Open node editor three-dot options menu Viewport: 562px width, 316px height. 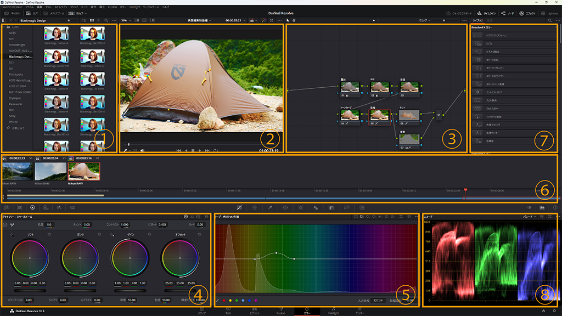[464, 20]
